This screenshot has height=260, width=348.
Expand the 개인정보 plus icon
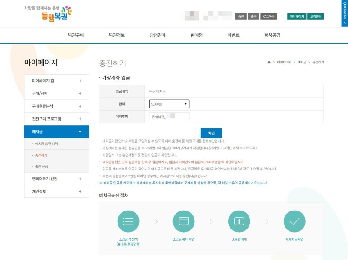click(80, 191)
